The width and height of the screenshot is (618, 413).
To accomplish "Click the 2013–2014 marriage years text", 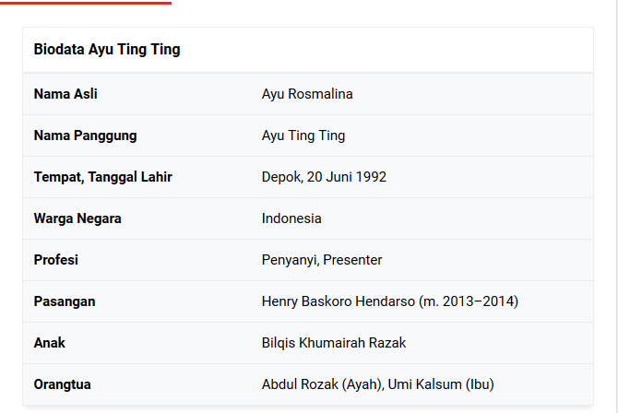I will tap(478, 301).
